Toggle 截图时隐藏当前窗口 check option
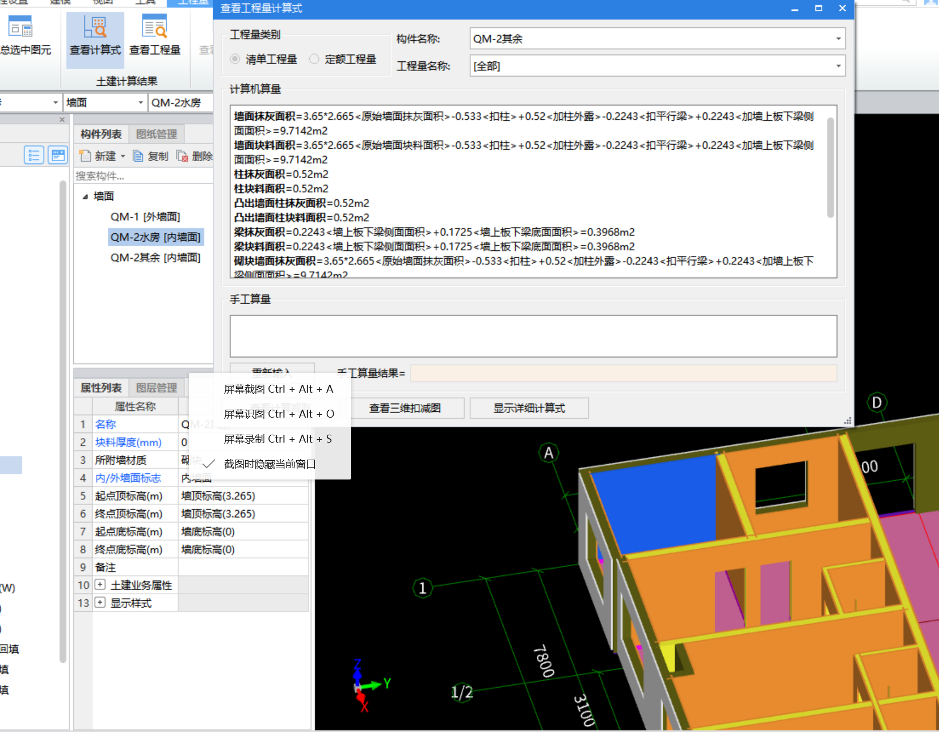 270,464
